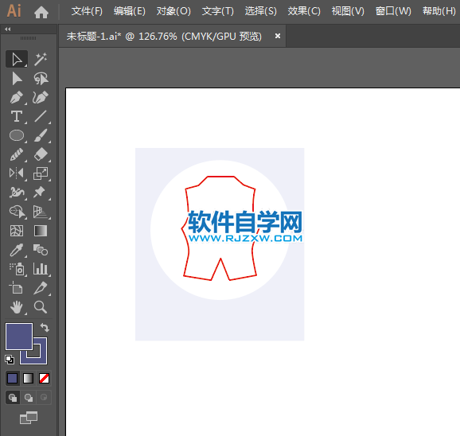Open the 编辑(E) menu
This screenshot has height=436, width=460.
pos(130,11)
